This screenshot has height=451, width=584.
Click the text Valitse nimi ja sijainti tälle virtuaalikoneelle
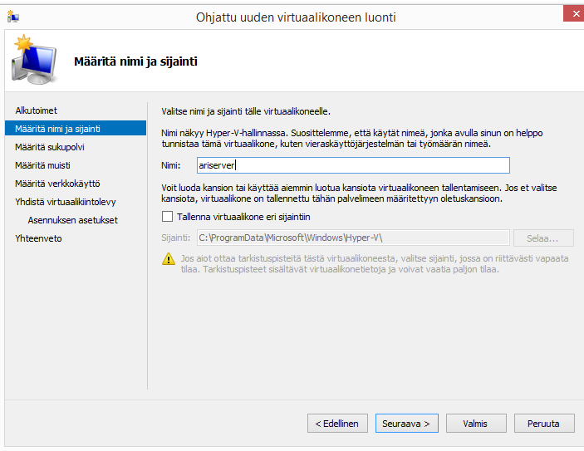246,111
